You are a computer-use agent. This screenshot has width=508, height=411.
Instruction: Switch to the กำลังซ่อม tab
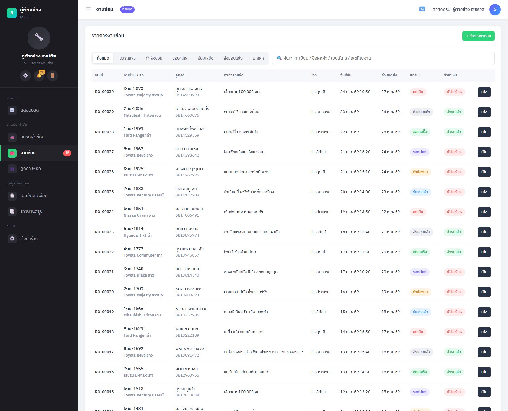coord(154,58)
